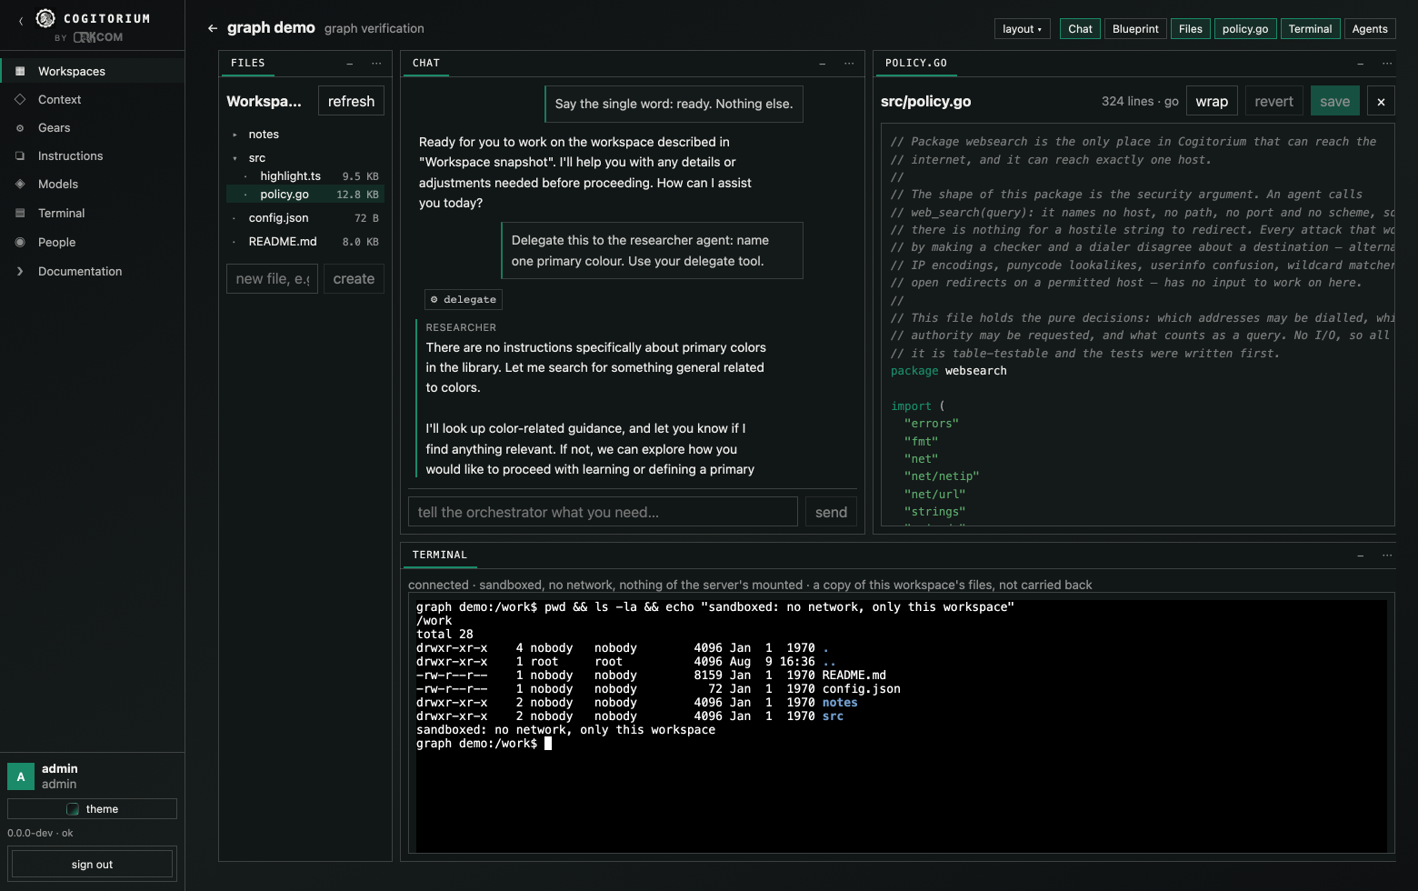Click the '0.0.0-dev · ok' status text
The height and width of the screenshot is (891, 1418).
(40, 833)
